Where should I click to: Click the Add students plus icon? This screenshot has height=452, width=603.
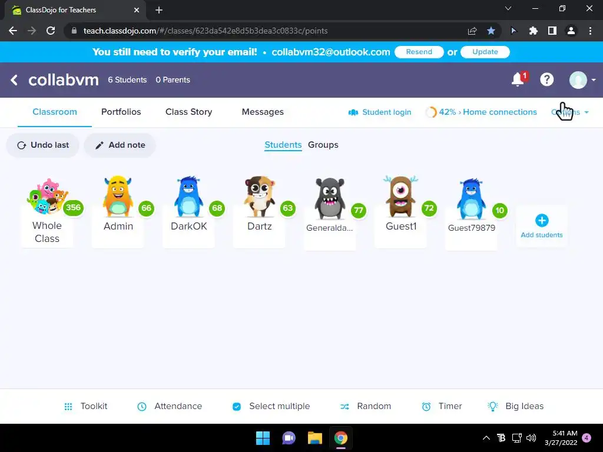coord(542,221)
